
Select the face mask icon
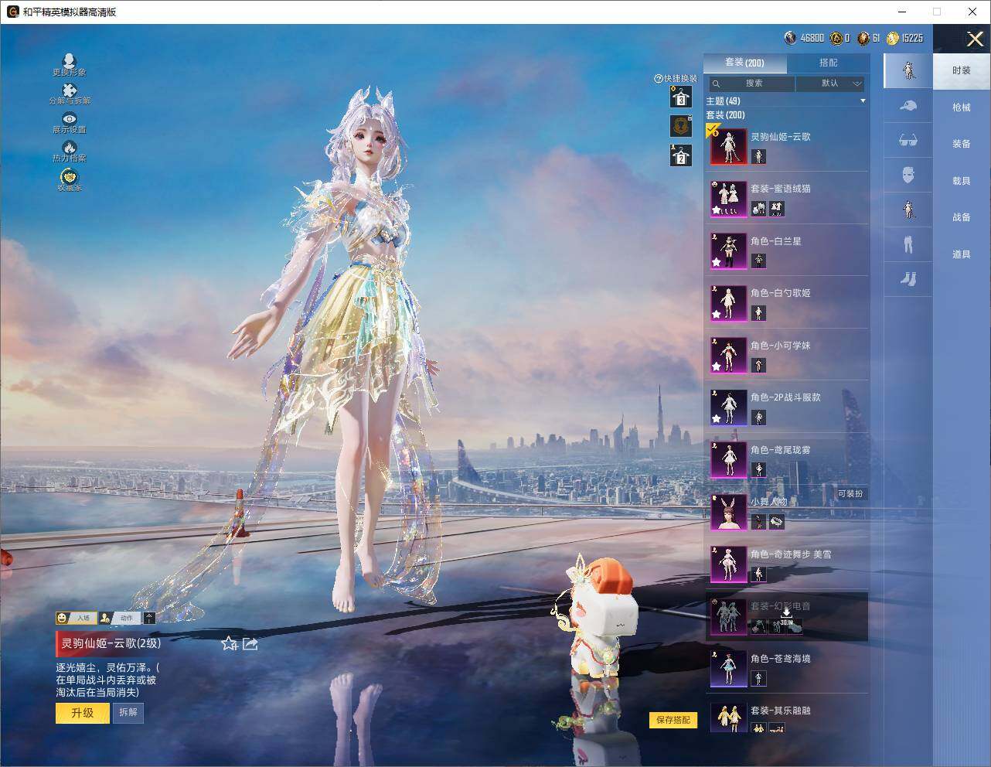pos(908,175)
